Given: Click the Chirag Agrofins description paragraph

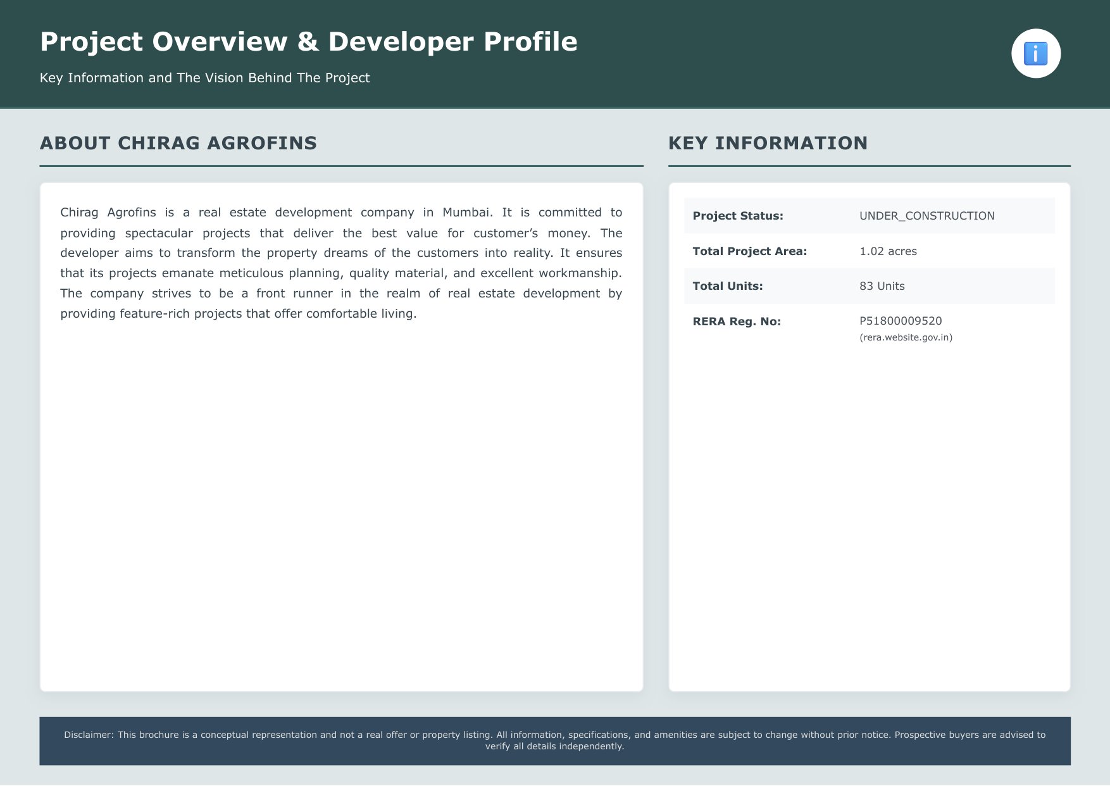Looking at the screenshot, I should pyautogui.click(x=341, y=263).
